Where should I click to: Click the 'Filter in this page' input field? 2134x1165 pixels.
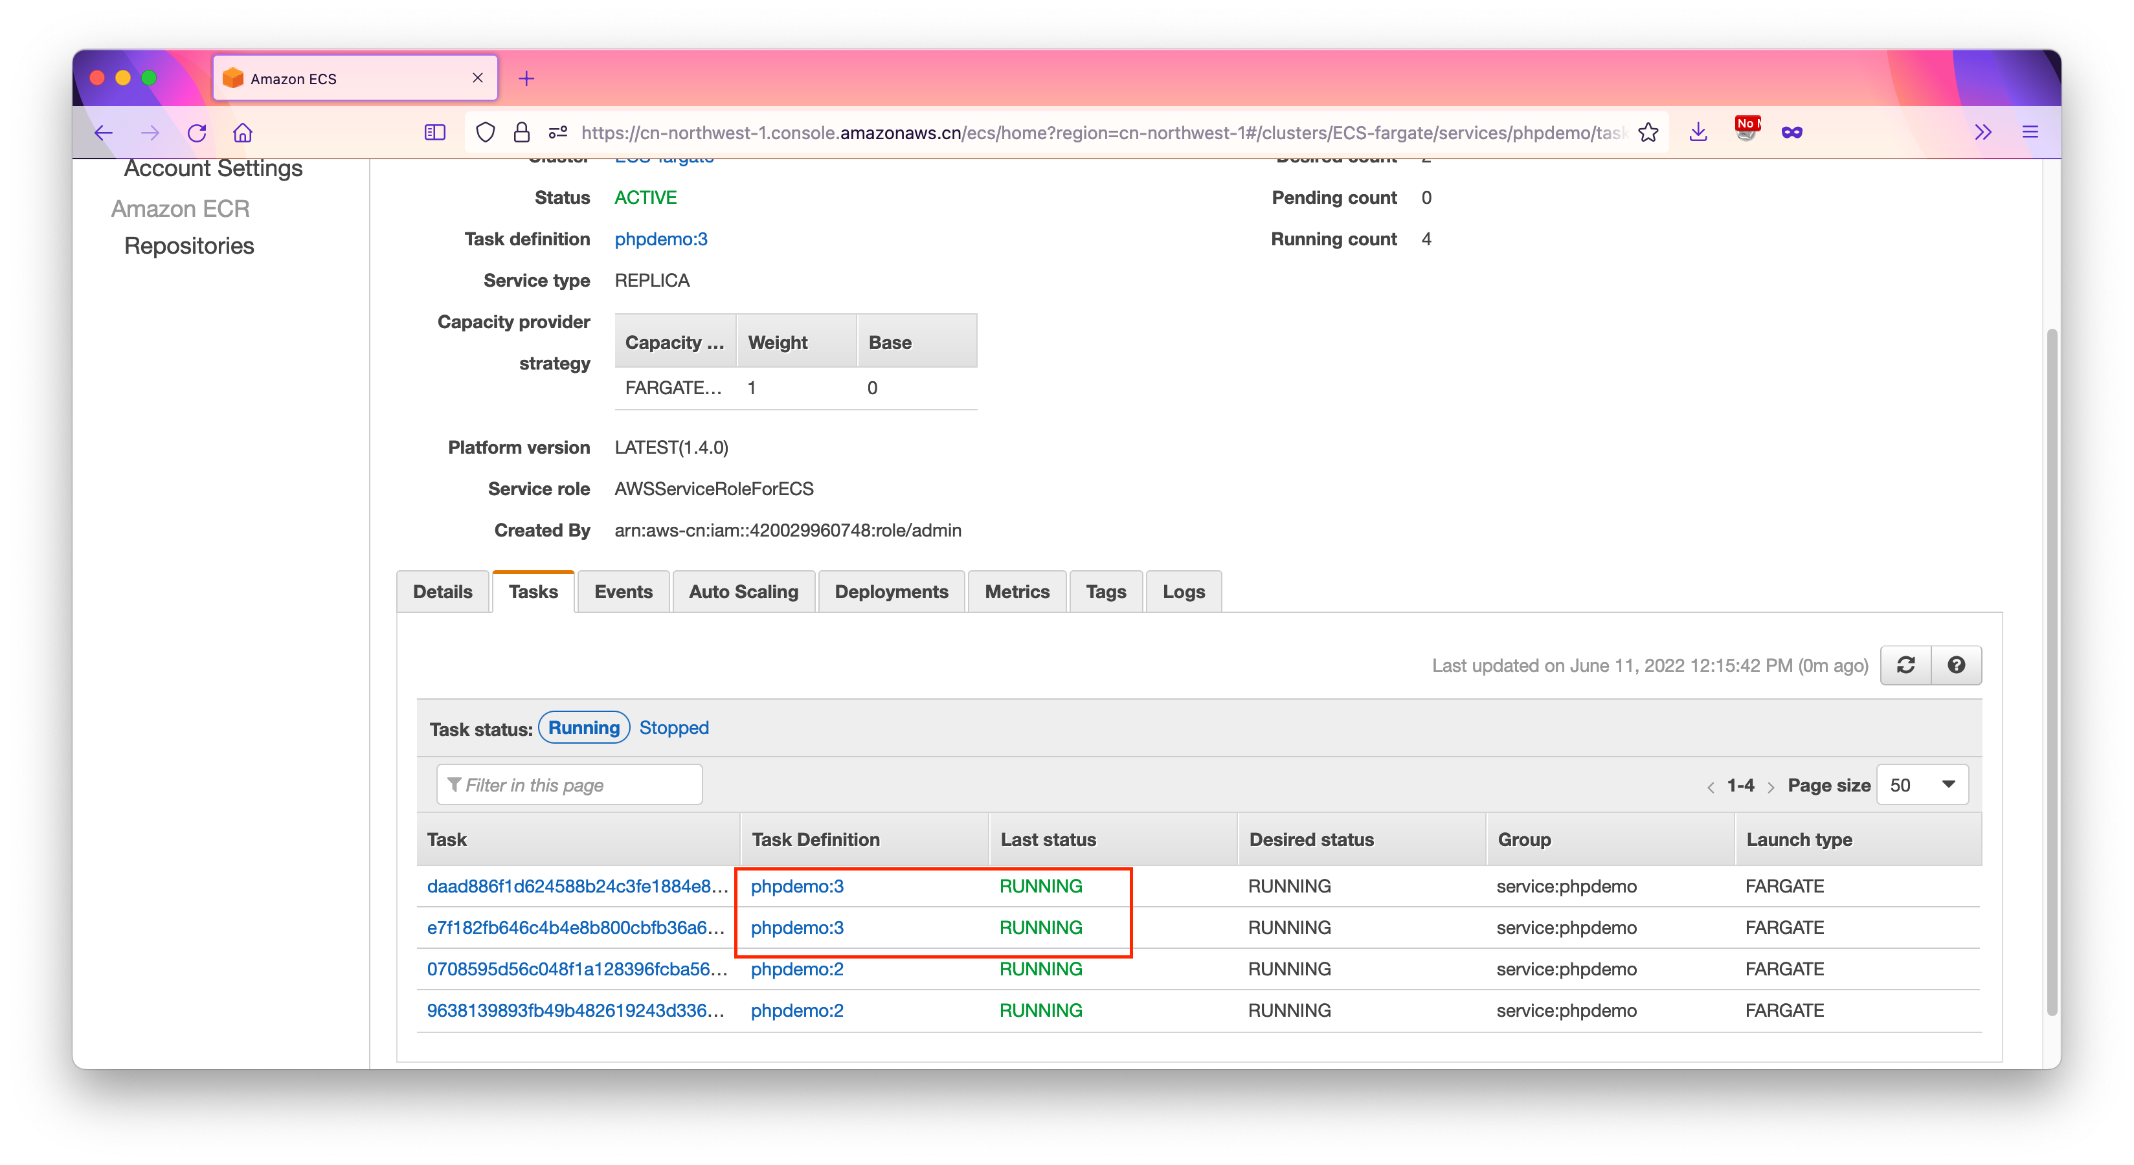569,784
